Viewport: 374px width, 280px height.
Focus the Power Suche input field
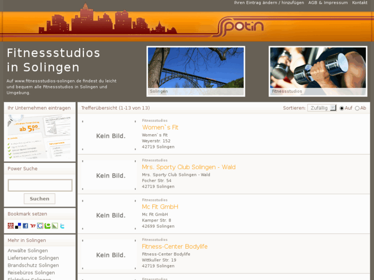(x=40, y=185)
